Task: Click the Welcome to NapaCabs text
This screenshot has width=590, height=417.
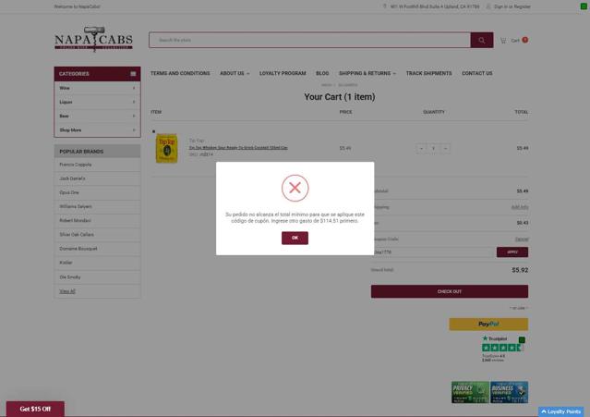Action: pyautogui.click(x=78, y=6)
